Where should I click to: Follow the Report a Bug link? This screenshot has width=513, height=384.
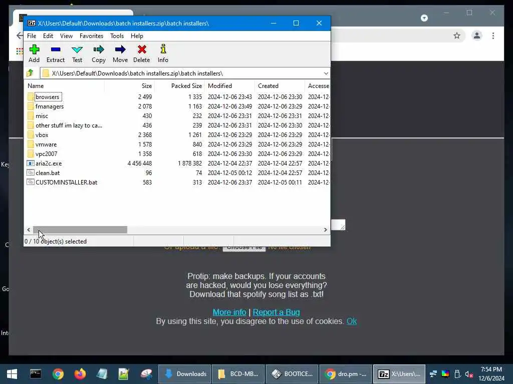(276, 312)
